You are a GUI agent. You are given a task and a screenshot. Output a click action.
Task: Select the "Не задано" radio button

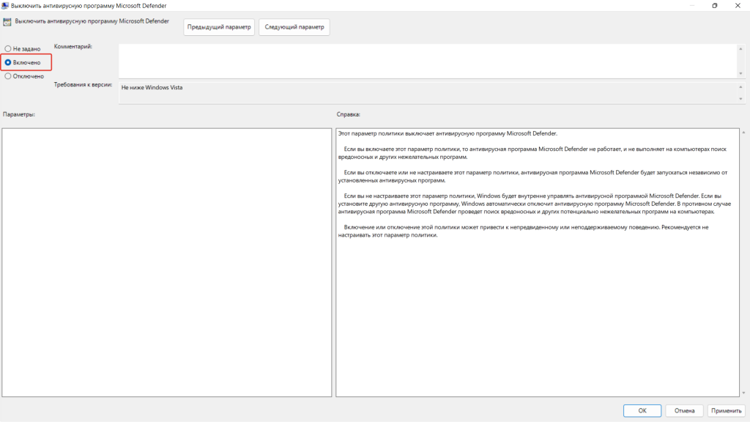point(8,49)
